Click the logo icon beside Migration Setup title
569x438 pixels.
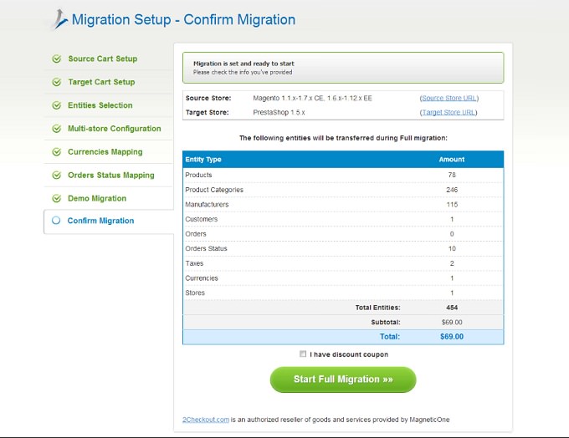coord(59,19)
